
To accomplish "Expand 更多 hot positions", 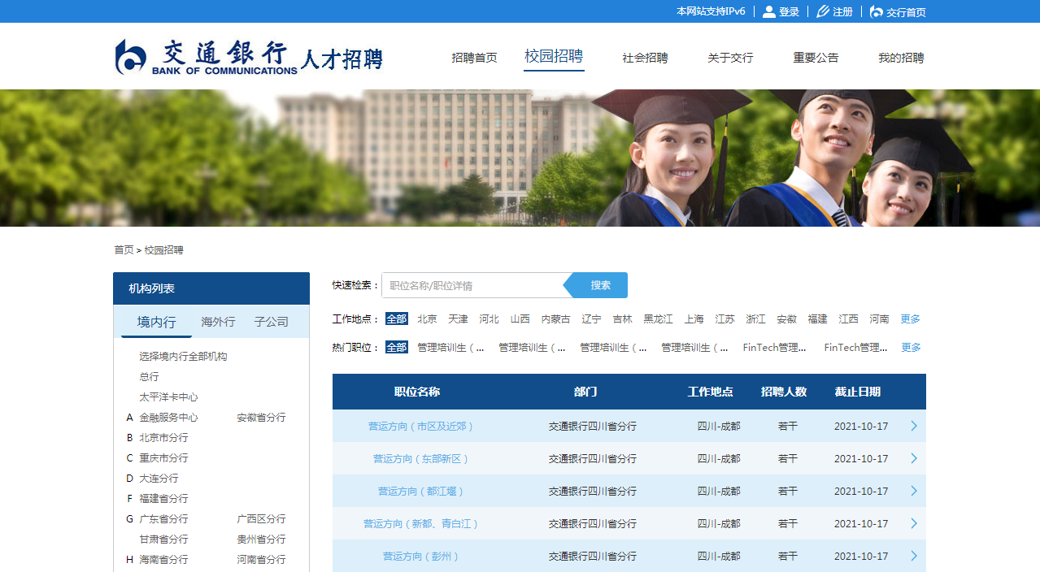I will (911, 348).
